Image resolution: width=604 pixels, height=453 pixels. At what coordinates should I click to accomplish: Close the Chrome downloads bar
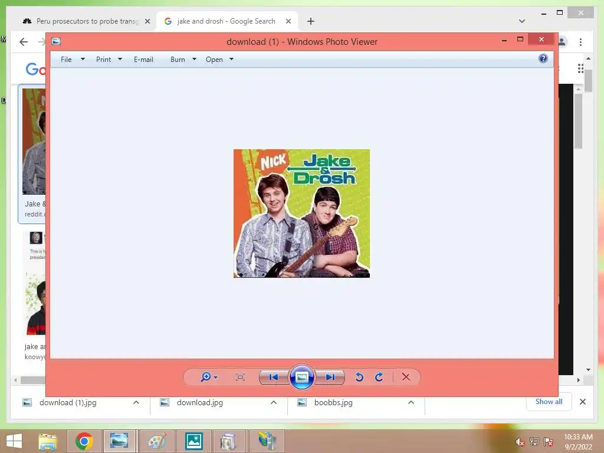582,402
